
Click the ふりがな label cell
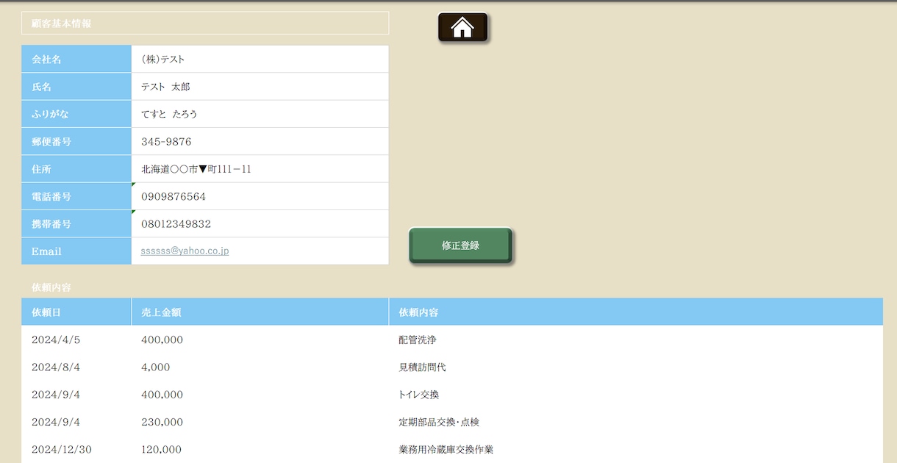(x=76, y=114)
